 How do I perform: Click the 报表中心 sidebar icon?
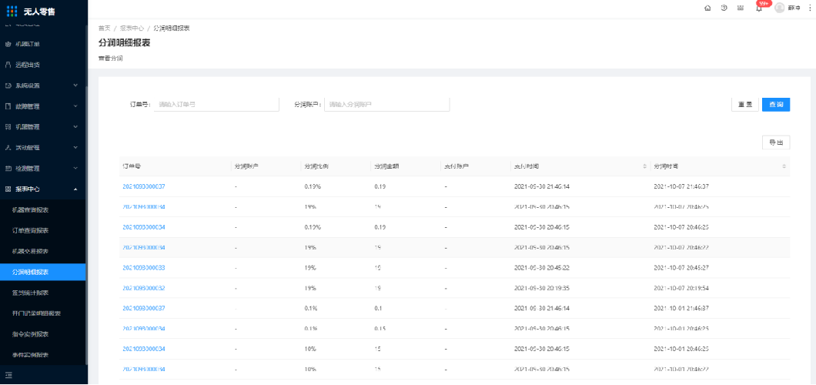pyautogui.click(x=8, y=189)
